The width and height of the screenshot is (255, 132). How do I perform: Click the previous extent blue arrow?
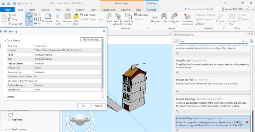pyautogui.click(x=35, y=24)
